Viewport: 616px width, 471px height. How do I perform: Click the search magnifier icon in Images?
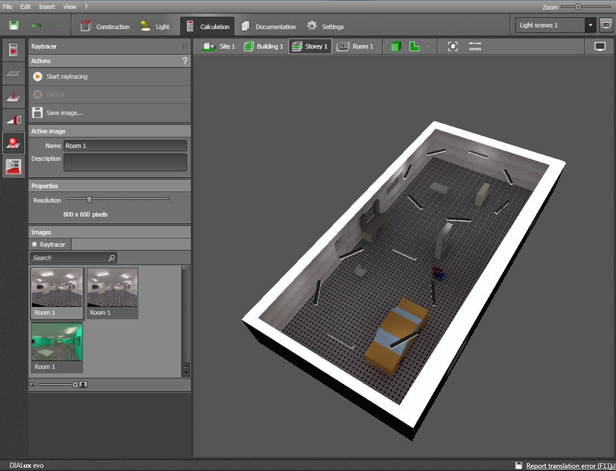[x=112, y=258]
